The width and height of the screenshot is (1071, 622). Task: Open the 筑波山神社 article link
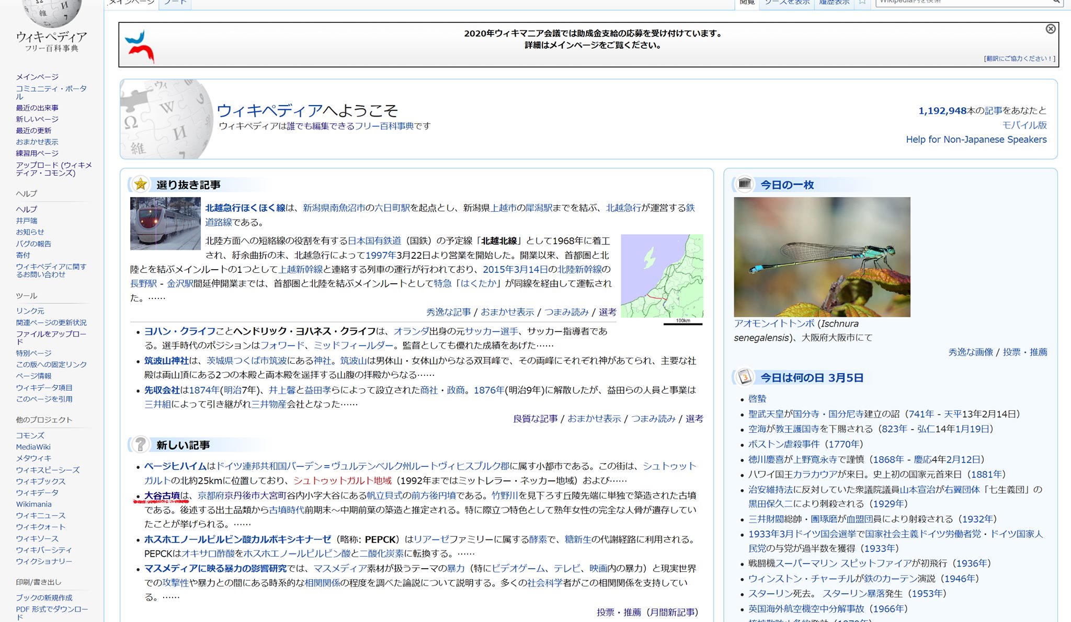pos(166,361)
